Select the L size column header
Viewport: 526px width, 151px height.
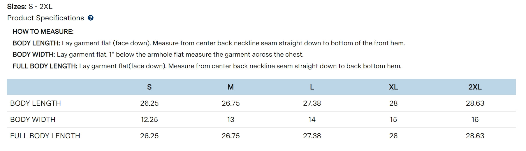tap(312, 87)
